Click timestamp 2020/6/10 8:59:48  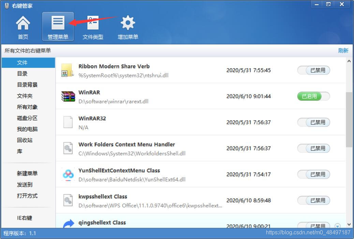249,200
